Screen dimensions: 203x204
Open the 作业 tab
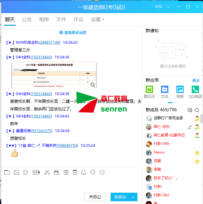(x=78, y=20)
